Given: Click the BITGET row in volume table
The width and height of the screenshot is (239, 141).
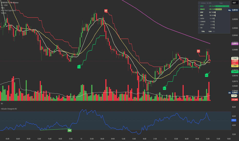Looking at the screenshot, I should pos(214,25).
